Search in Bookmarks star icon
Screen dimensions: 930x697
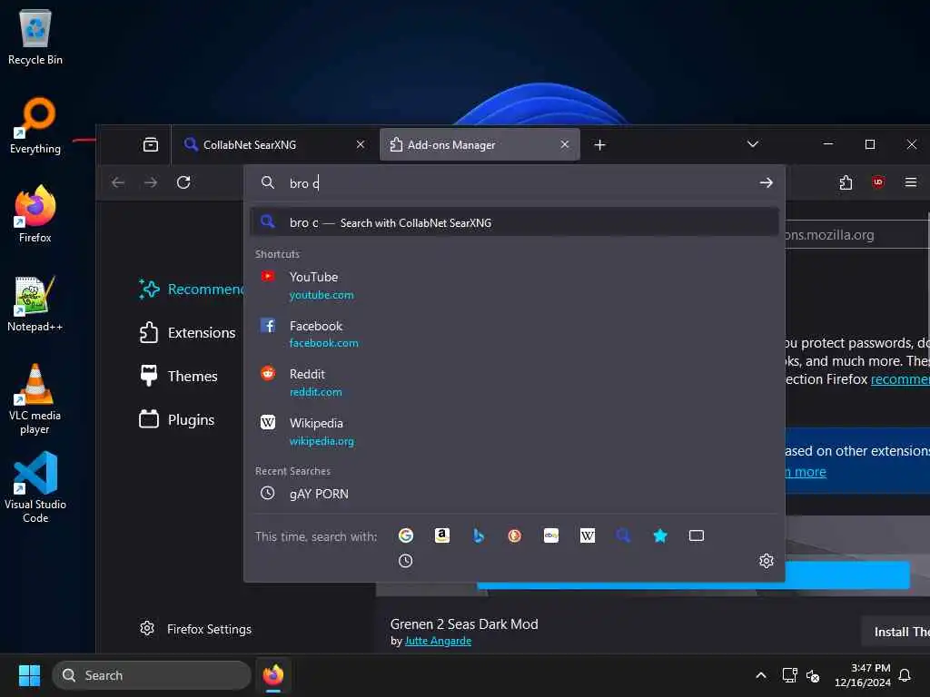coord(660,535)
